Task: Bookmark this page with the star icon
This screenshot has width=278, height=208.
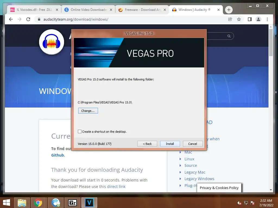Action: point(239,19)
